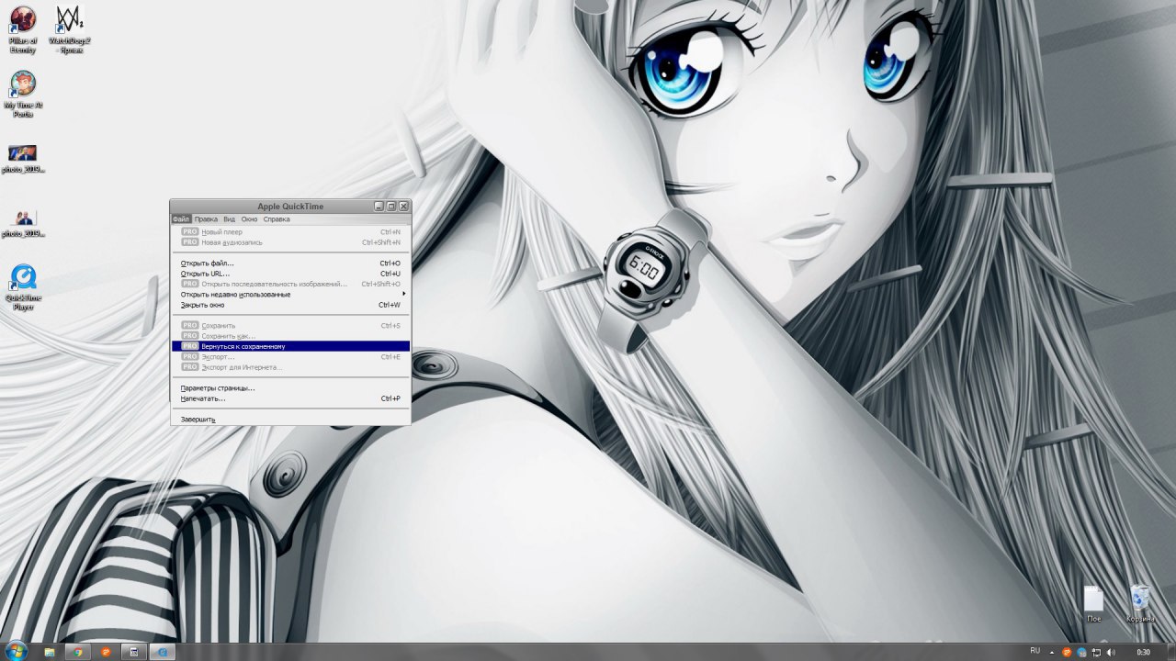1176x661 pixels.
Task: Switch to the document app taskbar button
Action: point(134,652)
